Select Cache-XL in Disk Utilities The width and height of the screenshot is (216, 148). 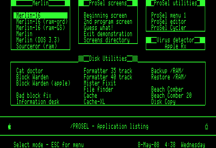[94, 102]
